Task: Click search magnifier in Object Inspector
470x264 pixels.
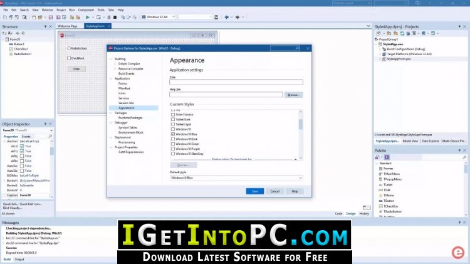Action: click(50, 137)
